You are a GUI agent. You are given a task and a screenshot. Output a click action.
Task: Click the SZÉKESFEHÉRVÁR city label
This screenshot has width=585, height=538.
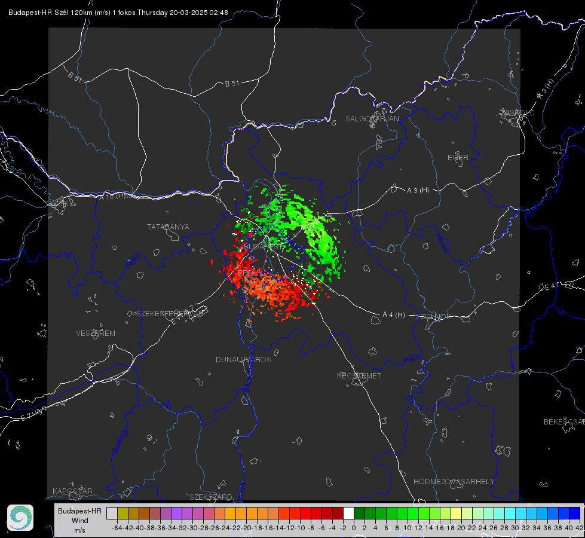click(170, 314)
